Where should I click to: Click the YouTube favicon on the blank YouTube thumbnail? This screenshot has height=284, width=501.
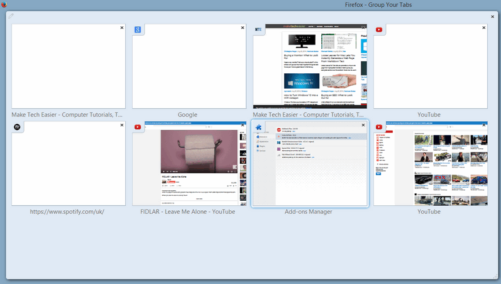tap(378, 29)
